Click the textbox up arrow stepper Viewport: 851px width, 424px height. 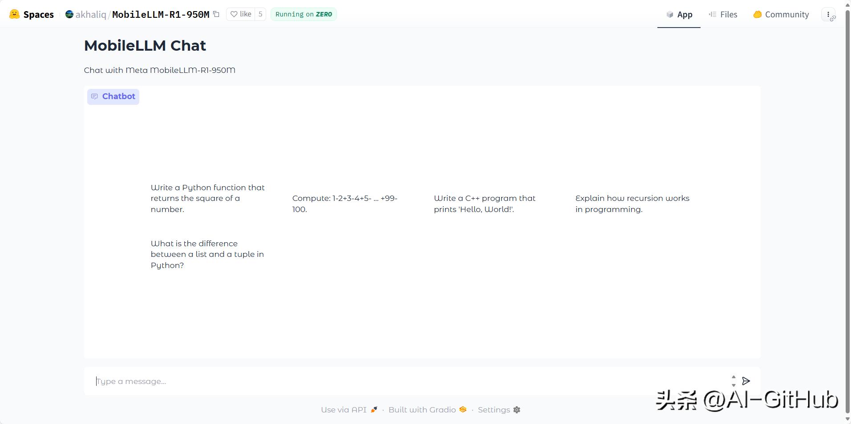tap(734, 377)
